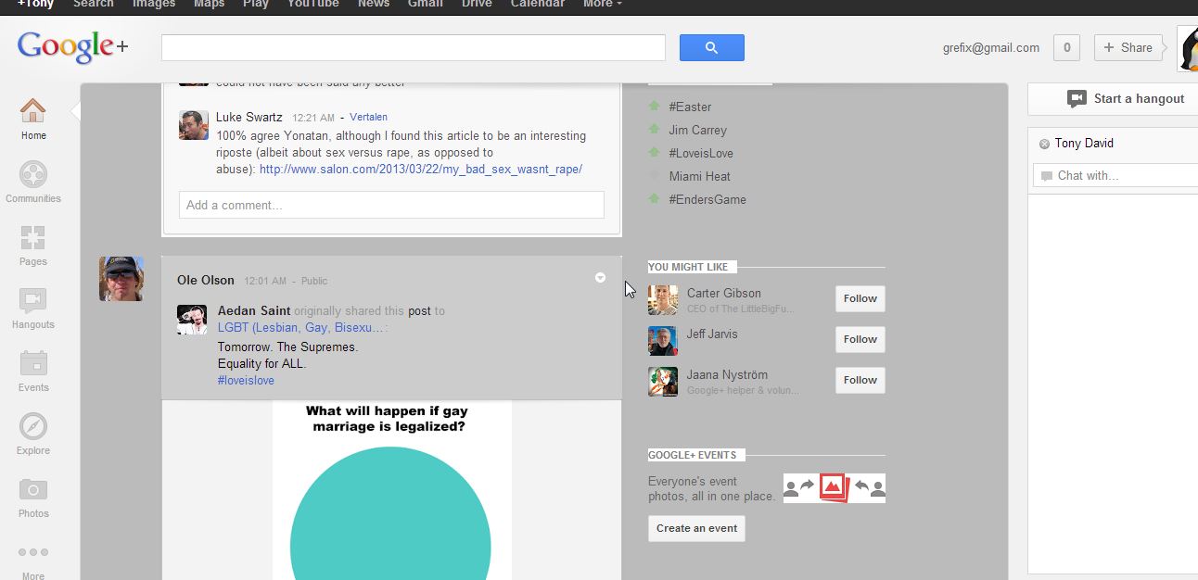Open Images in the top bar
Viewport: 1198px width, 580px height.
154,4
